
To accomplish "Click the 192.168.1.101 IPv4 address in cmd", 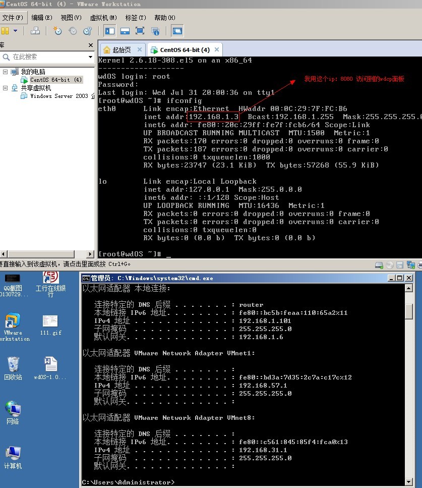I will (x=265, y=321).
